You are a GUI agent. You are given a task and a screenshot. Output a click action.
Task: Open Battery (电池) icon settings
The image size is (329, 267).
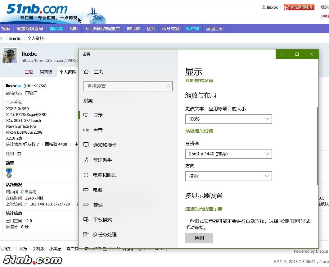click(86, 190)
